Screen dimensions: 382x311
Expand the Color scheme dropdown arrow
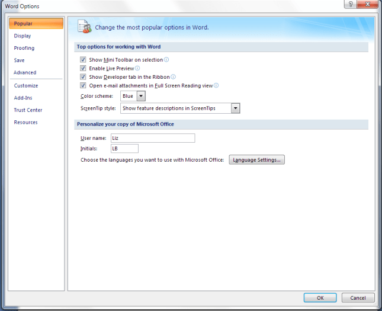(141, 96)
